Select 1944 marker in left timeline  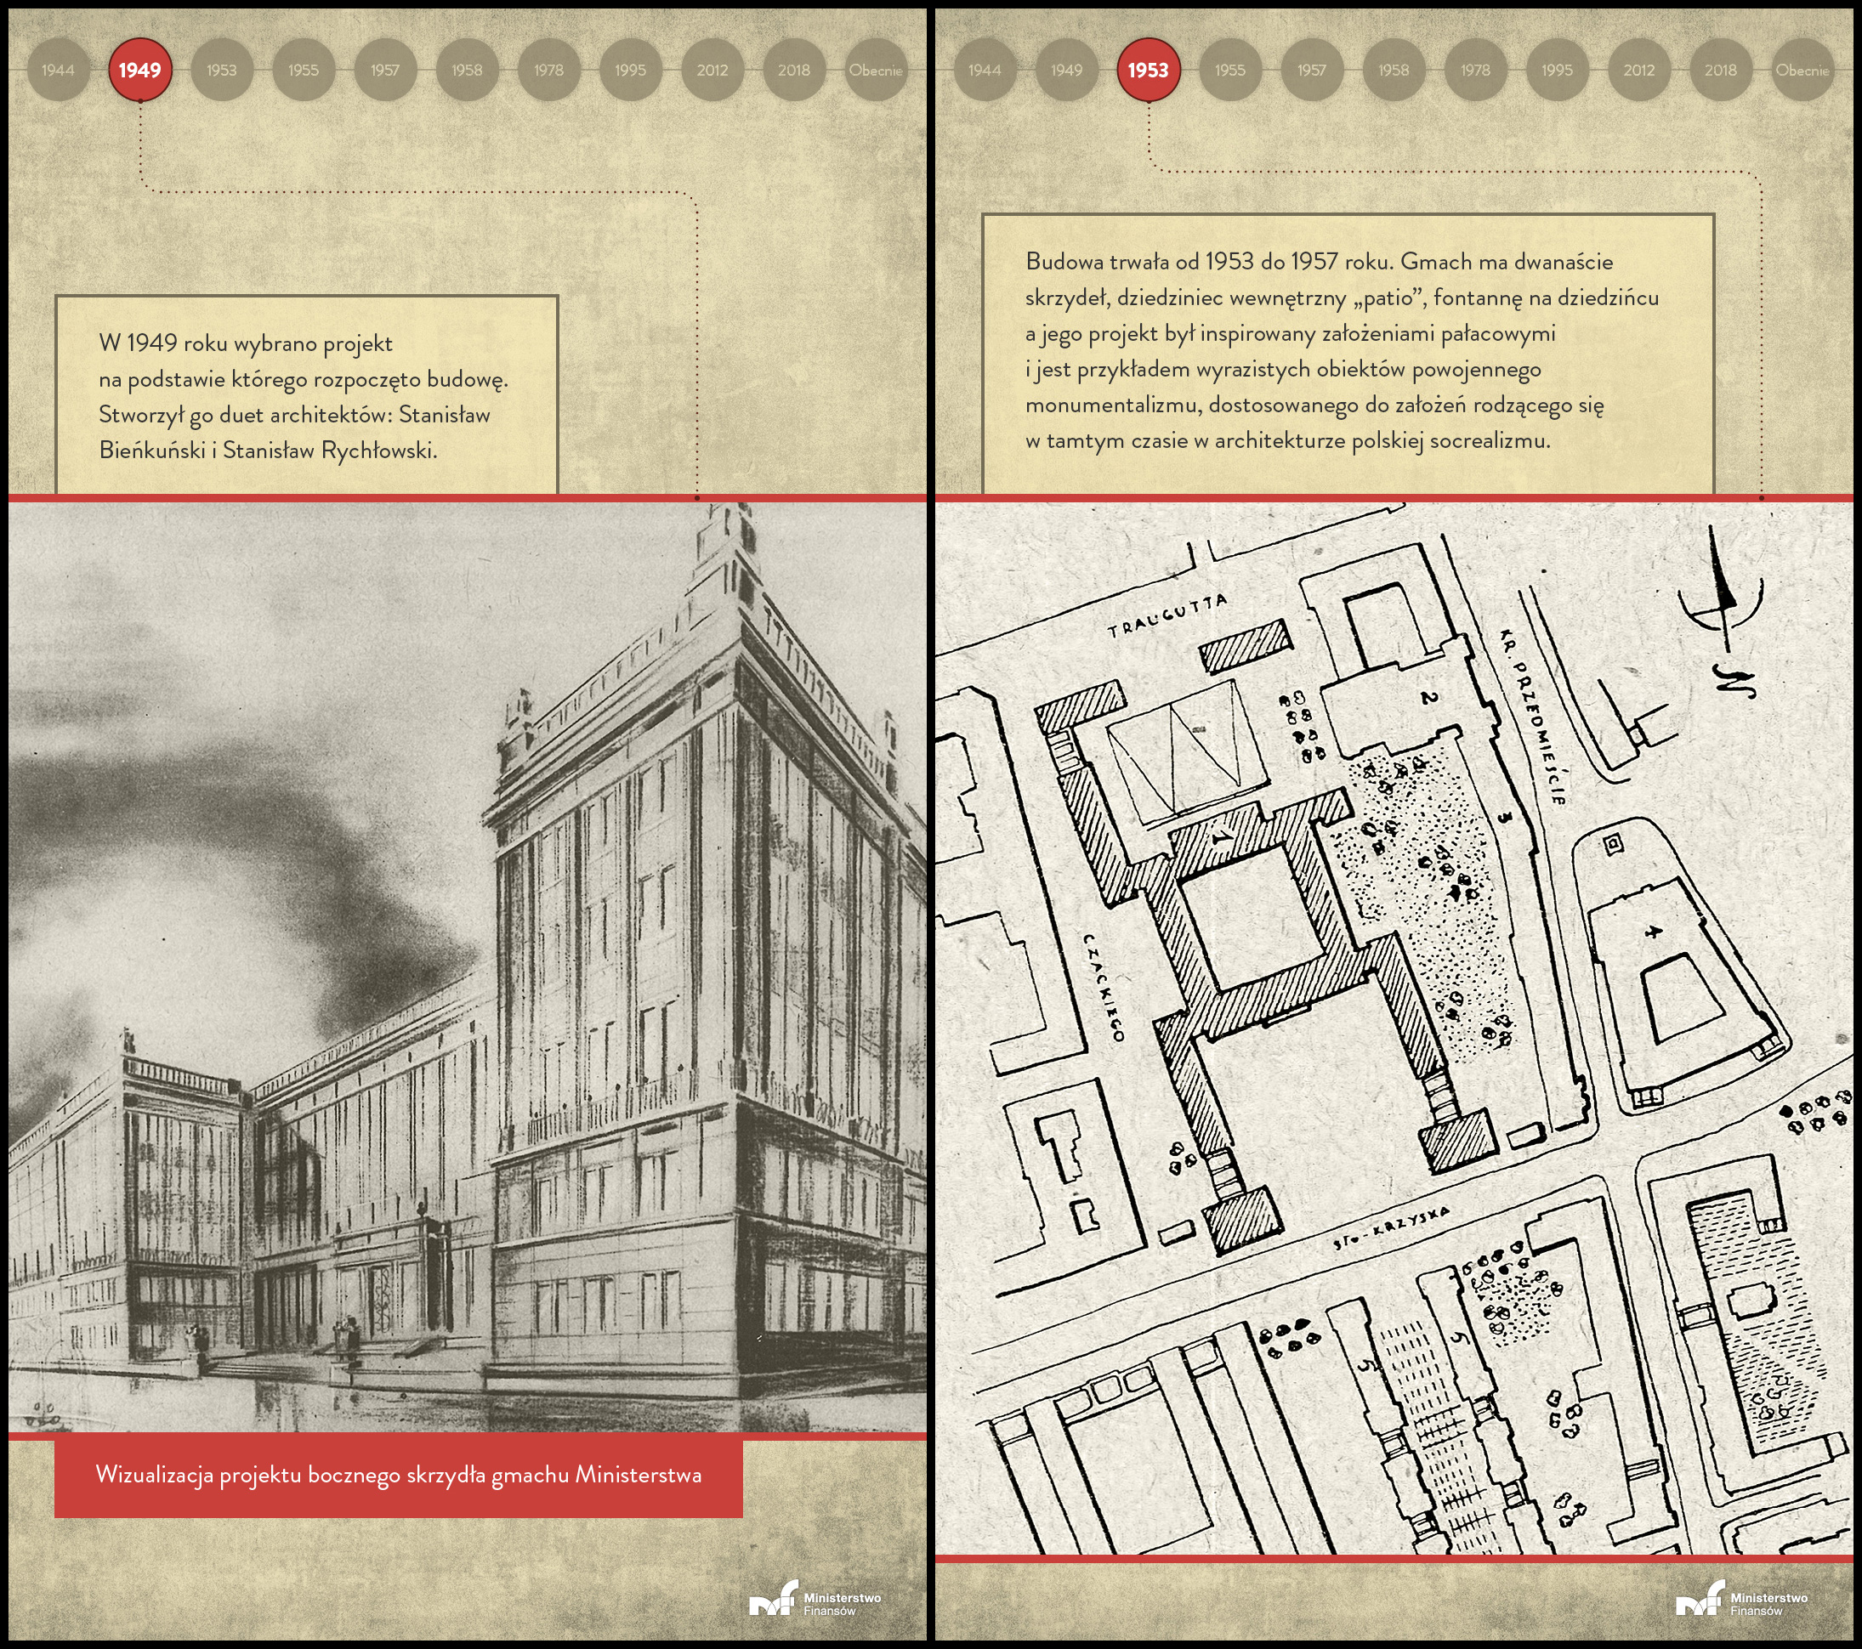58,70
